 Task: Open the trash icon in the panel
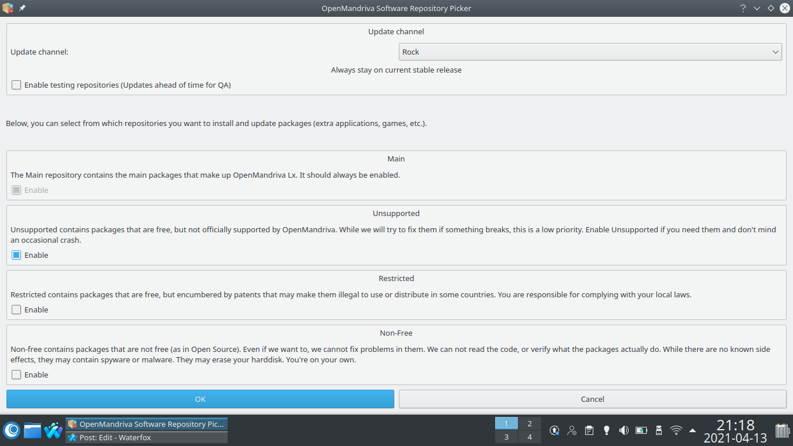783,430
